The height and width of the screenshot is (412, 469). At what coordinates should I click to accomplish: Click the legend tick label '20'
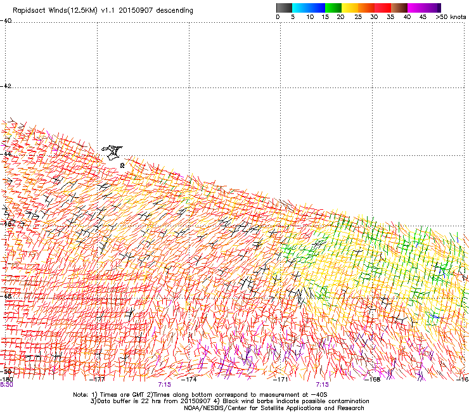pyautogui.click(x=340, y=17)
